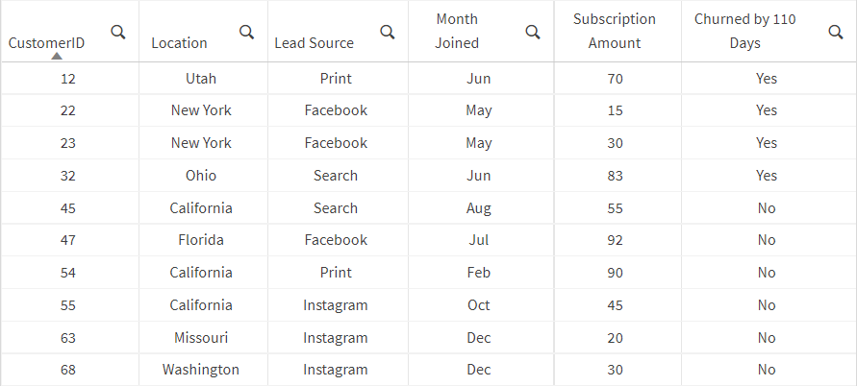Select Missouri location cell
This screenshot has height=386, width=857.
pyautogui.click(x=201, y=338)
